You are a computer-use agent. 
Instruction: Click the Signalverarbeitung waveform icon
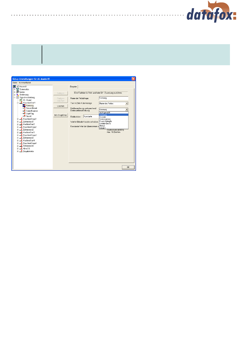coord(18,97)
